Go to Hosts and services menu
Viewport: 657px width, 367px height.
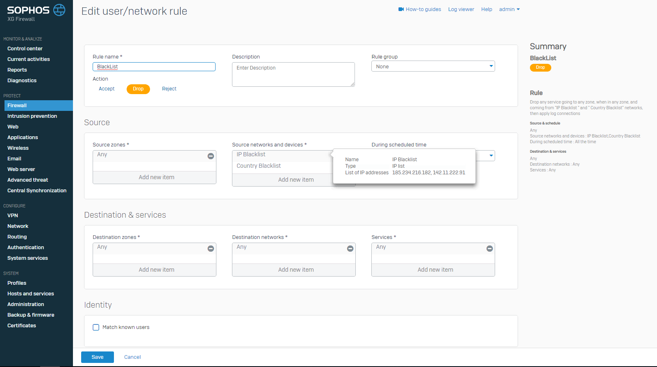click(x=31, y=294)
